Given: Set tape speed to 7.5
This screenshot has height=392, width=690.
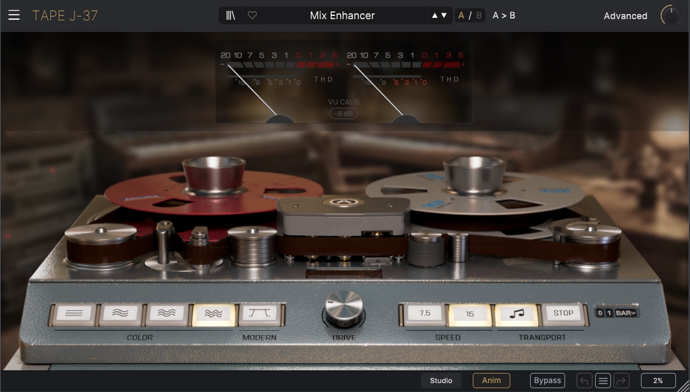Looking at the screenshot, I should pyautogui.click(x=424, y=314).
